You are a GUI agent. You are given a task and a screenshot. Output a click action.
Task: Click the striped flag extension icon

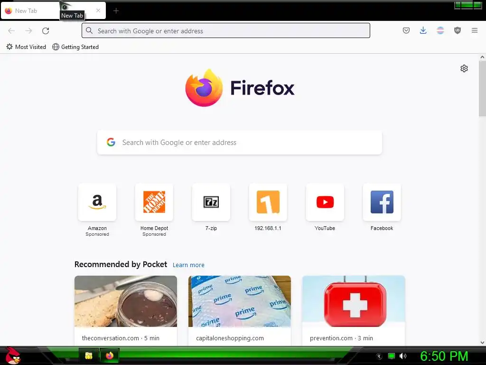point(440,30)
